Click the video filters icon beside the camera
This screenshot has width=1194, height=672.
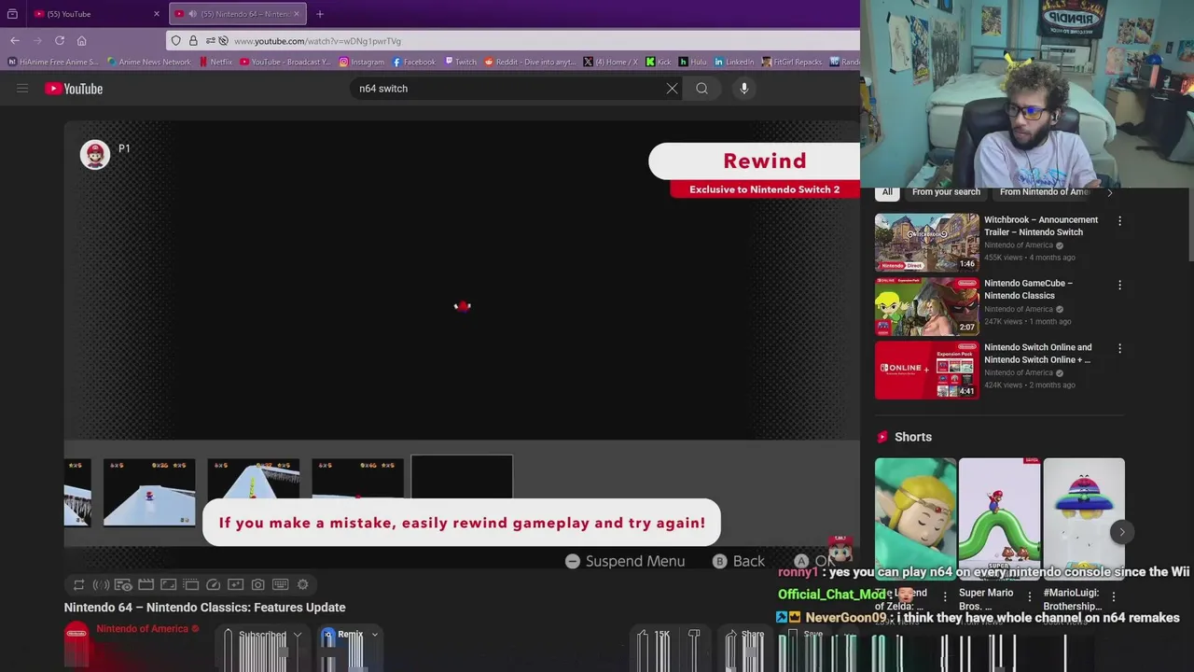235,584
